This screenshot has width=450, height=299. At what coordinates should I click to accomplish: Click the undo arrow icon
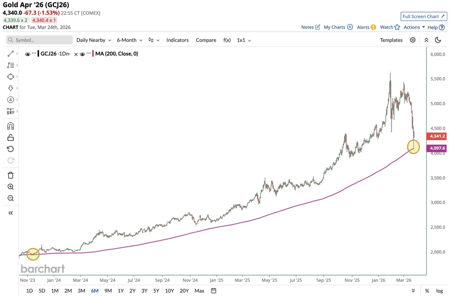[x=10, y=149]
